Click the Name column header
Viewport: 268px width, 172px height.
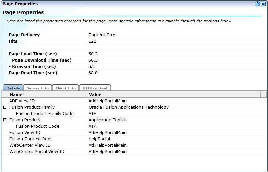[48, 94]
